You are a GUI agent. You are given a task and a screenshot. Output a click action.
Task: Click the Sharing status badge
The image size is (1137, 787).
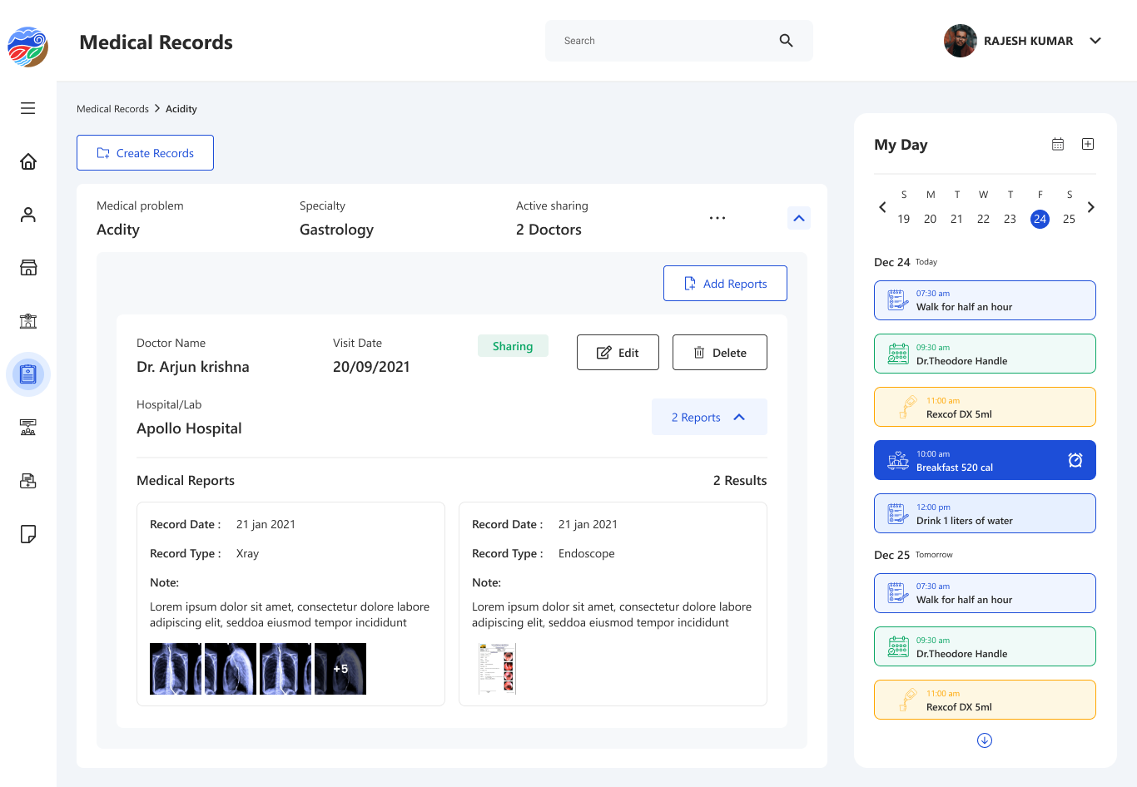[513, 346]
